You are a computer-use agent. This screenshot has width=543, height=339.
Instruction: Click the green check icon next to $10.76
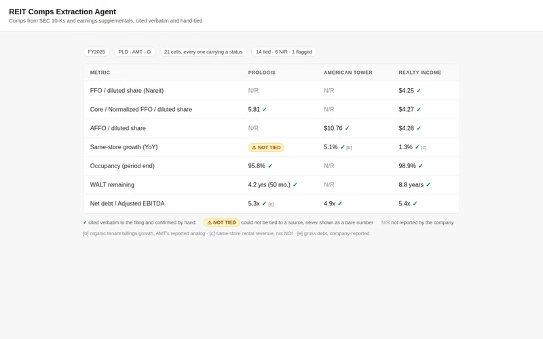[x=347, y=128]
